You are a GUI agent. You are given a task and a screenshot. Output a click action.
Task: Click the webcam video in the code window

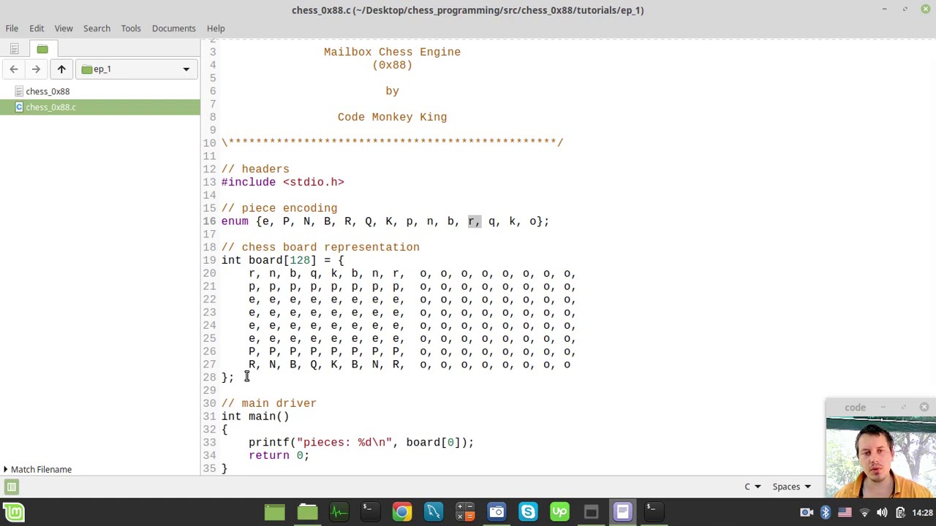pyautogui.click(x=880, y=457)
